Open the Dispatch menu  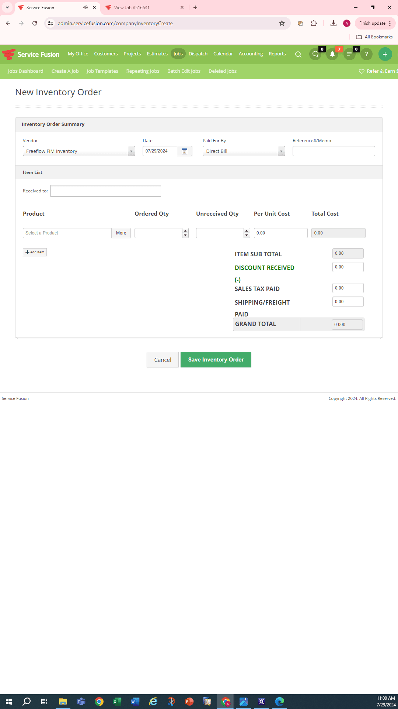(198, 54)
